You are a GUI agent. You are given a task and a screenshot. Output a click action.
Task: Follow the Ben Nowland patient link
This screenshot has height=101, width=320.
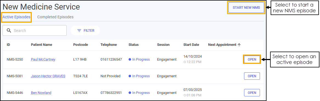(x=41, y=93)
